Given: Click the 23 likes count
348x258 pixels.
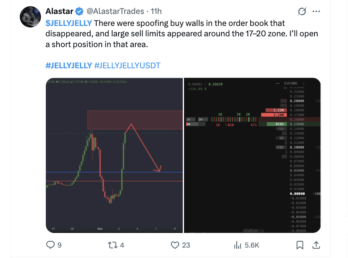Looking at the screenshot, I should point(185,245).
